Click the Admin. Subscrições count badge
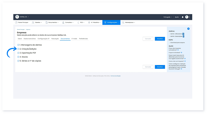The width and height of the screenshot is (207, 114). 183,36
